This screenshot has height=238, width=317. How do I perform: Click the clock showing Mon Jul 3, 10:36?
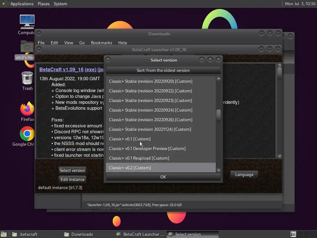300,4
